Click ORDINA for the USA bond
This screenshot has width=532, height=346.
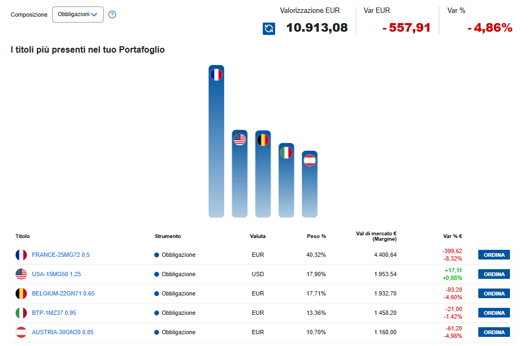pyautogui.click(x=494, y=274)
